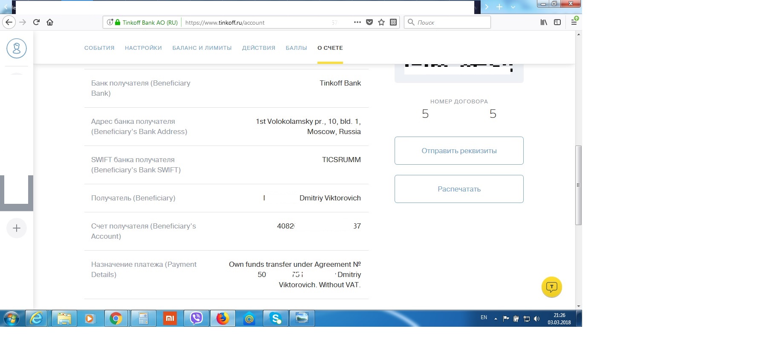Reload the Tinkoff account page

pyautogui.click(x=36, y=22)
